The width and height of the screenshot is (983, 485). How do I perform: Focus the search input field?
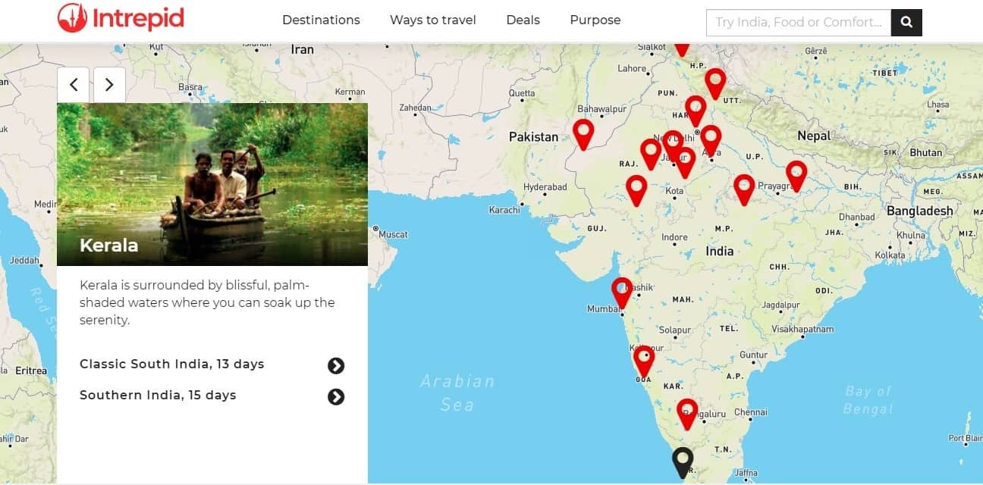pyautogui.click(x=798, y=23)
